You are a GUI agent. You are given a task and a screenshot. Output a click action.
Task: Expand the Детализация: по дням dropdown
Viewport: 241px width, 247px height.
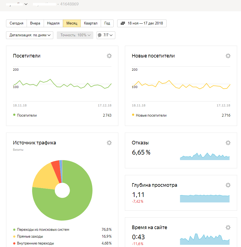[30, 35]
